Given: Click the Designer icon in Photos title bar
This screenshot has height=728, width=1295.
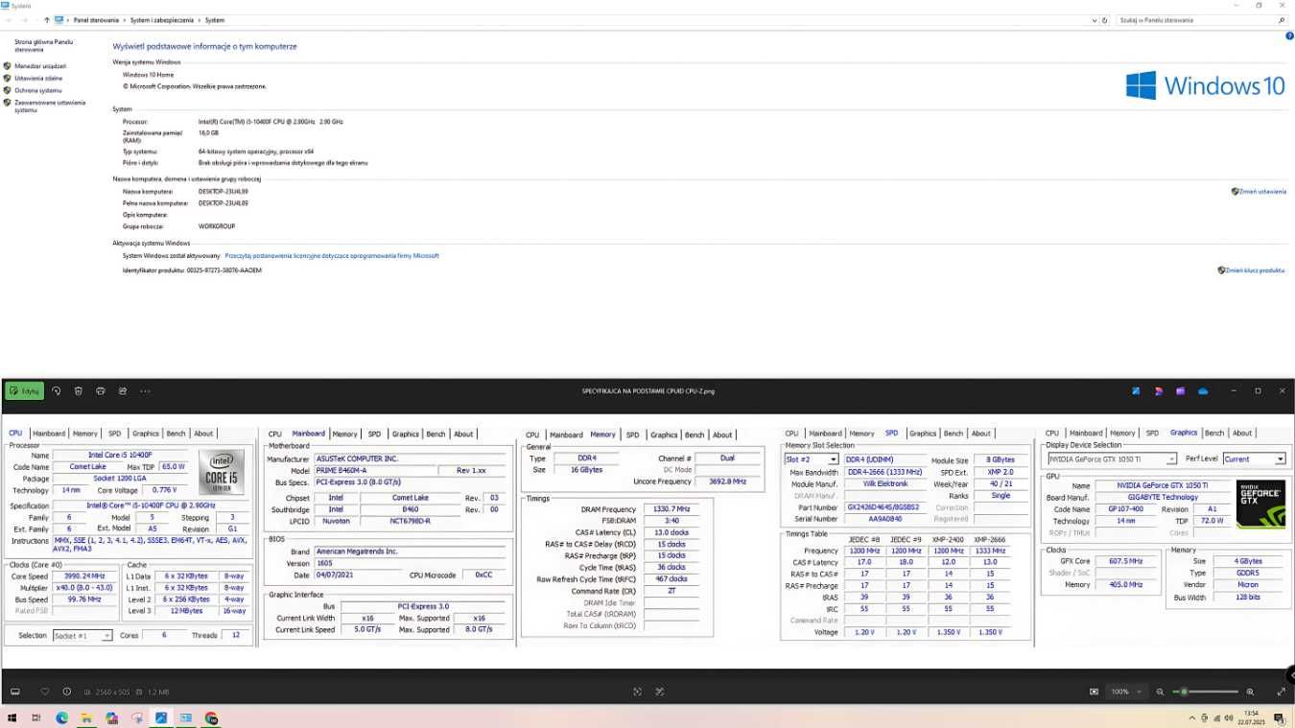Looking at the screenshot, I should pos(1159,391).
